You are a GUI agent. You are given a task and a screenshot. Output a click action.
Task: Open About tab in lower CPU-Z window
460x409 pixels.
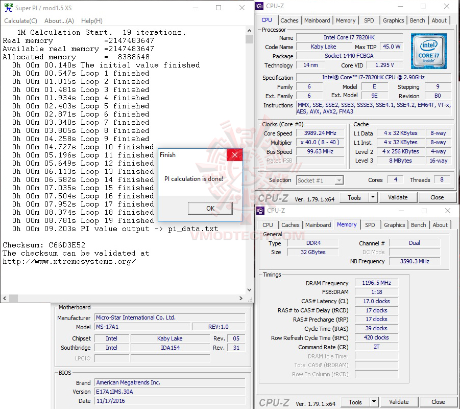[440, 225]
